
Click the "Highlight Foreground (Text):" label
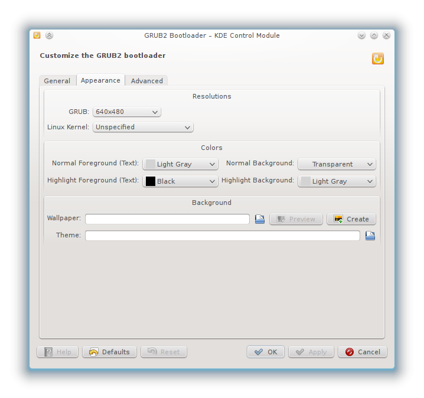tap(93, 180)
